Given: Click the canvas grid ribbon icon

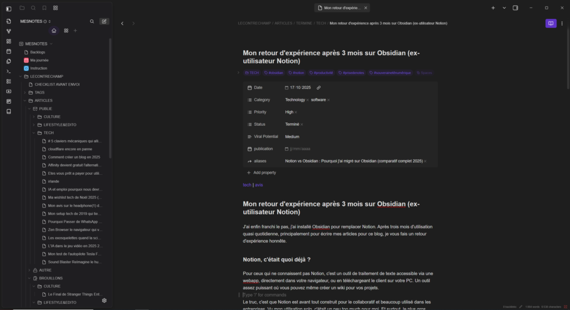Looking at the screenshot, I should (9, 41).
